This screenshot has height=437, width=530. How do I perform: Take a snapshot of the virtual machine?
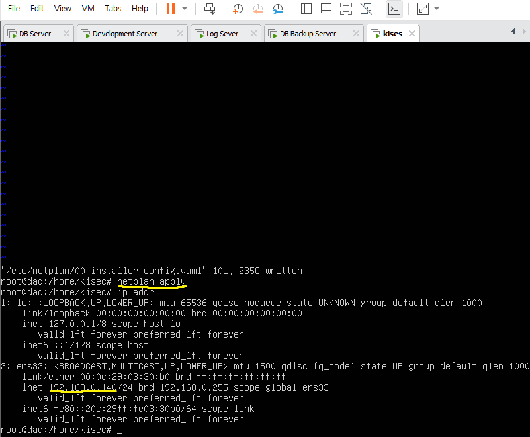coord(238,9)
